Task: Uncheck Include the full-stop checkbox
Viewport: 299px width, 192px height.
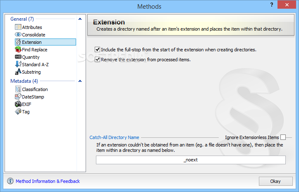Action: (x=98, y=49)
